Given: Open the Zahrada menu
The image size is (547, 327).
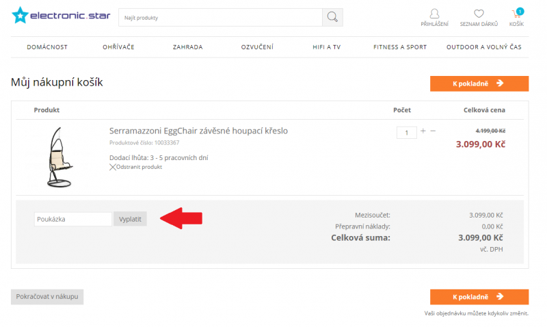Looking at the screenshot, I should tap(187, 47).
